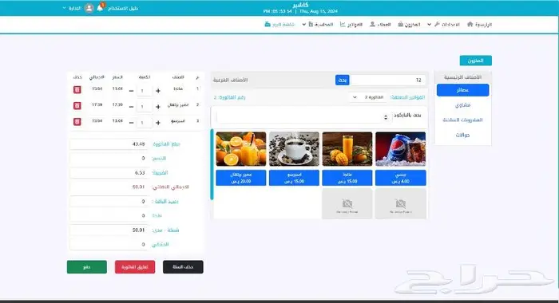The height and width of the screenshot is (303, 559).
Task: Click the Pepsi product image
Action: [x=401, y=149]
